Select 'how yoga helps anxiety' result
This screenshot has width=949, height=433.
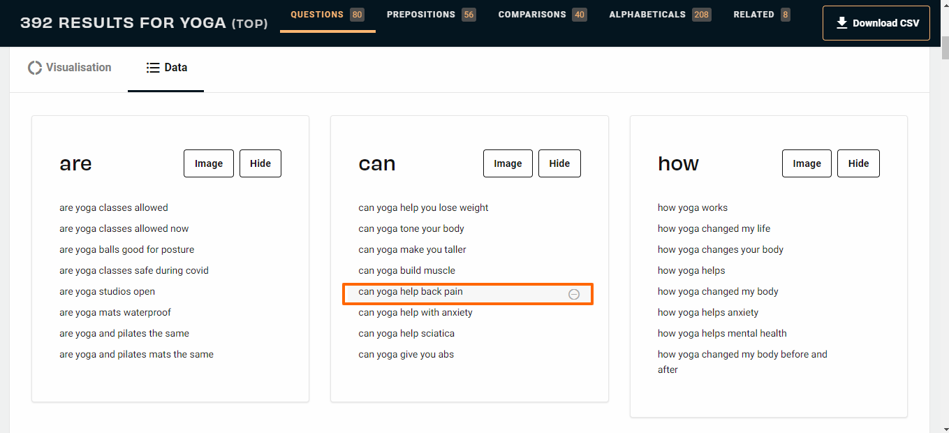[708, 312]
